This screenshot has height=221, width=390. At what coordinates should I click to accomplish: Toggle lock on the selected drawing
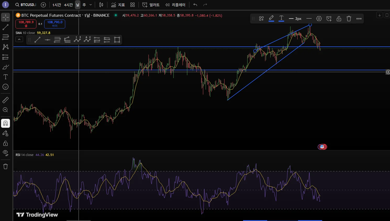pyautogui.click(x=339, y=19)
